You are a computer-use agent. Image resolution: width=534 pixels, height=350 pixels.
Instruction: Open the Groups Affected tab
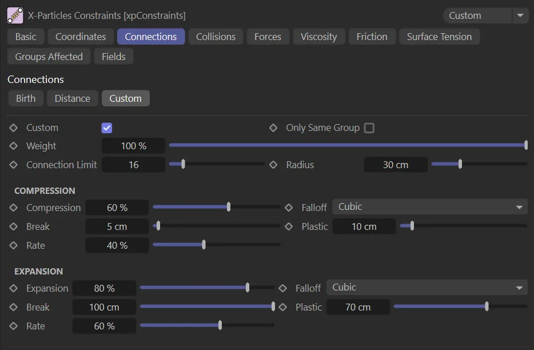(49, 57)
